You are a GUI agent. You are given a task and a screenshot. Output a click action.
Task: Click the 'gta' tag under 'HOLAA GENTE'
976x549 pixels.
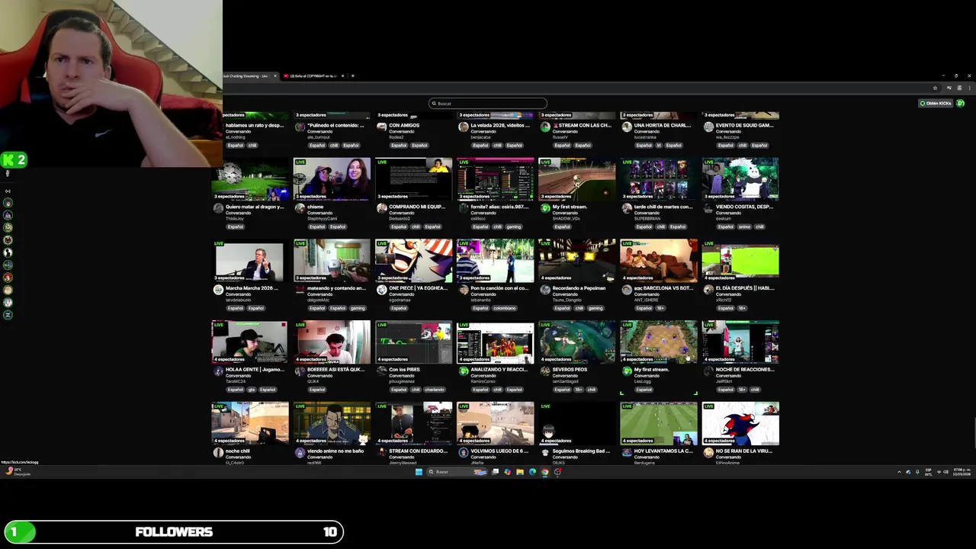click(x=251, y=390)
